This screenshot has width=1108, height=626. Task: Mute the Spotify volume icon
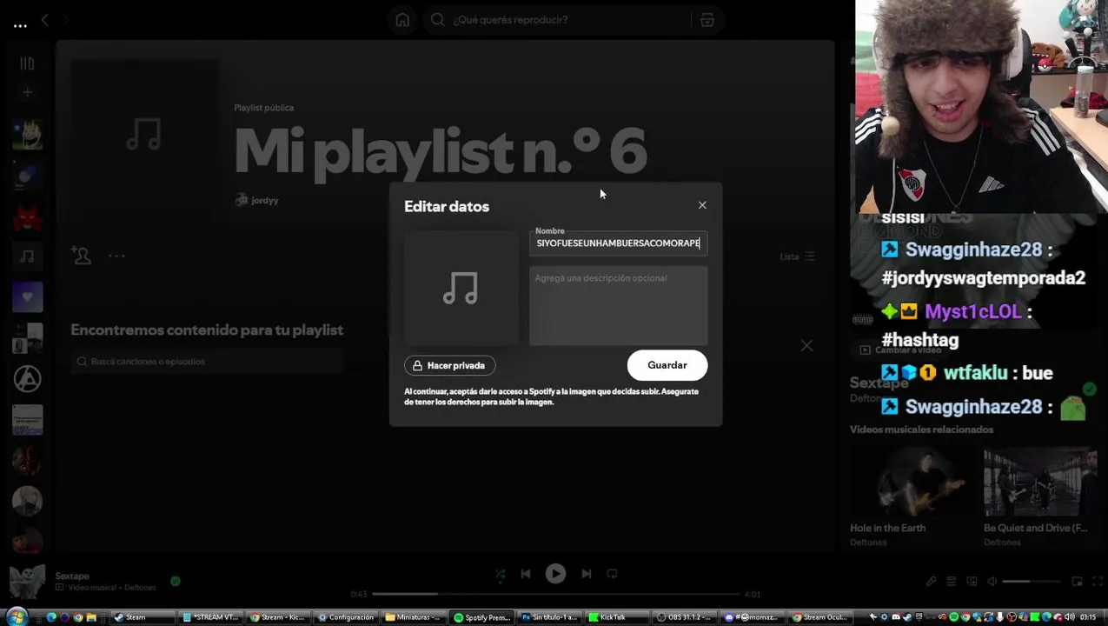point(992,582)
